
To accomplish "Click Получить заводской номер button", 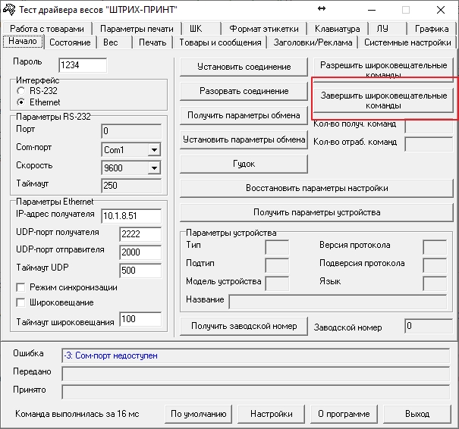I will pos(244,327).
